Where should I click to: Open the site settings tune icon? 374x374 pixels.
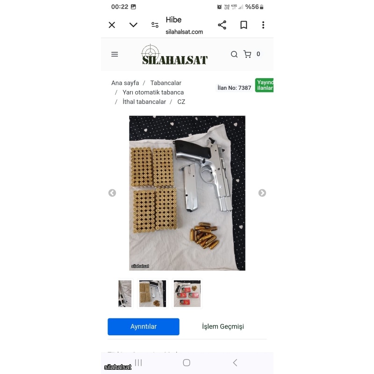155,25
